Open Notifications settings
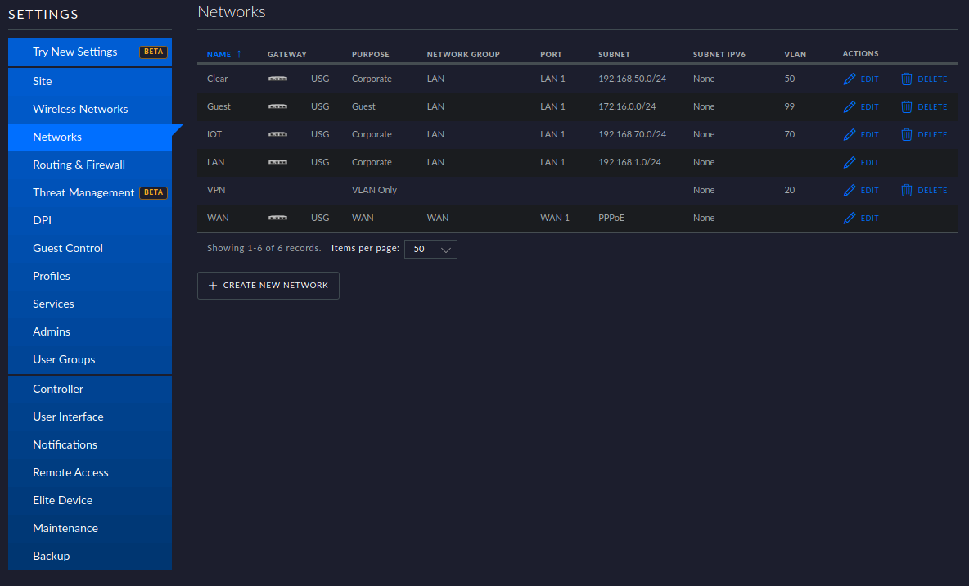 (90, 444)
